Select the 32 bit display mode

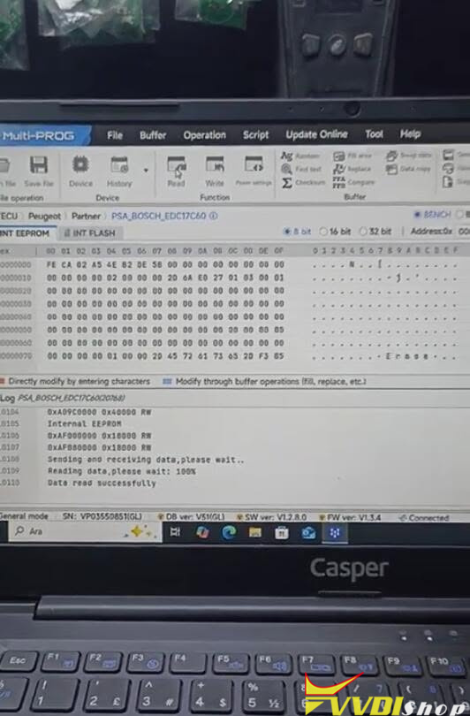[375, 232]
